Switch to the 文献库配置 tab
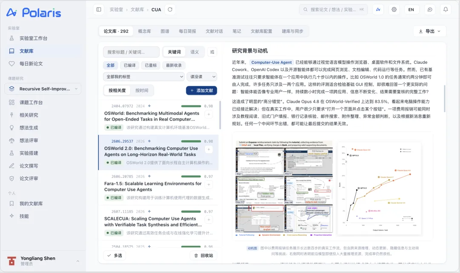This screenshot has height=273, width=460. 262,31
